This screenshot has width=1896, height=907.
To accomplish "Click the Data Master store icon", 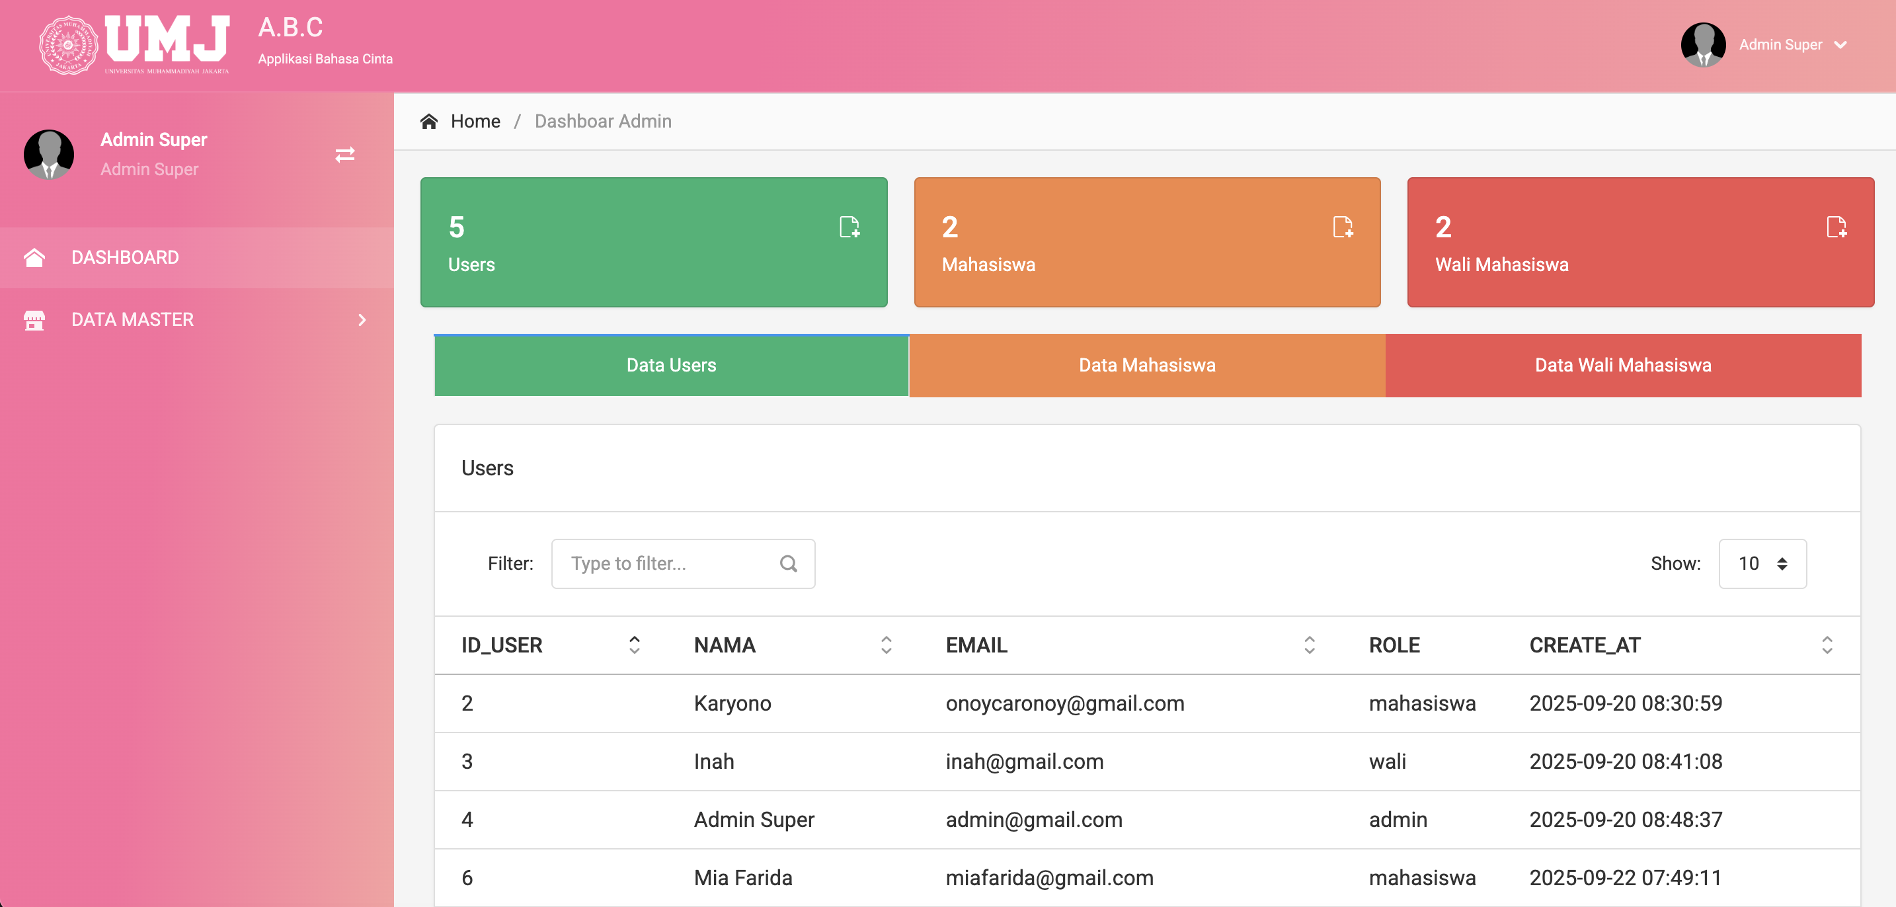I will tap(34, 319).
